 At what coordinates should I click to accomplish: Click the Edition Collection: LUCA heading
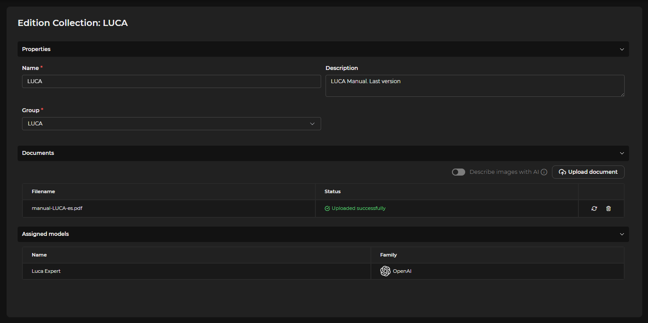[x=73, y=23]
